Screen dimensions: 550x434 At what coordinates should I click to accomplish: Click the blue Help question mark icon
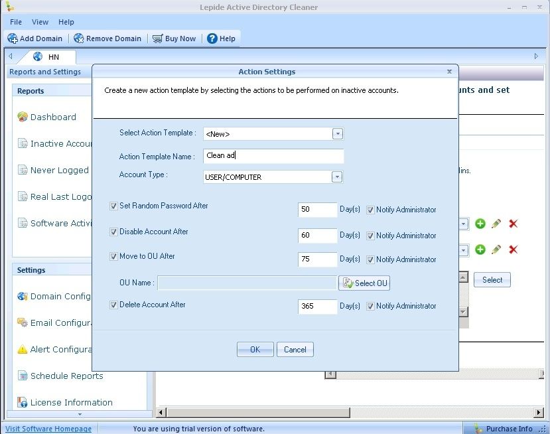pos(212,38)
